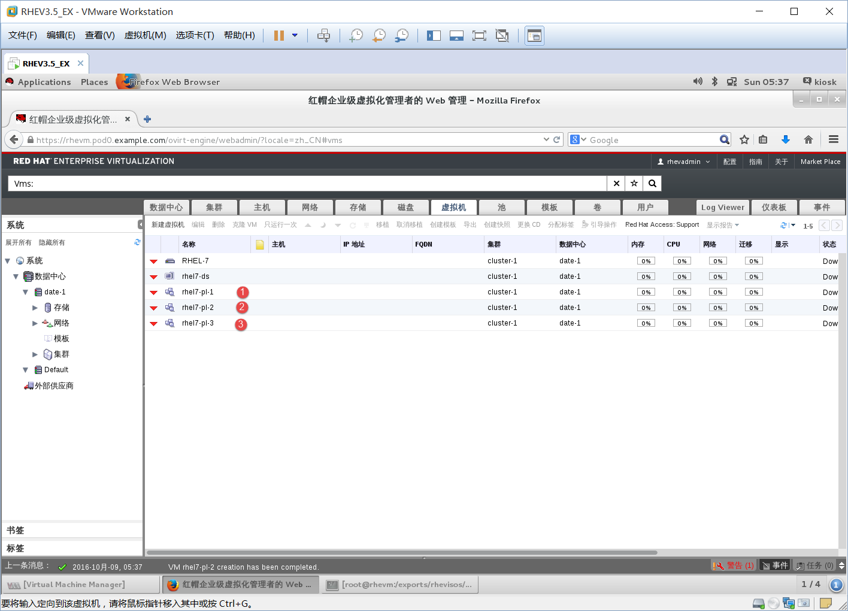
Task: Click the URL address bar
Action: [x=287, y=140]
